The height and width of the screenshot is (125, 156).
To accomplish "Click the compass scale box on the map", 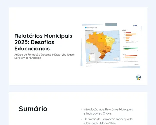I will [116, 59].
